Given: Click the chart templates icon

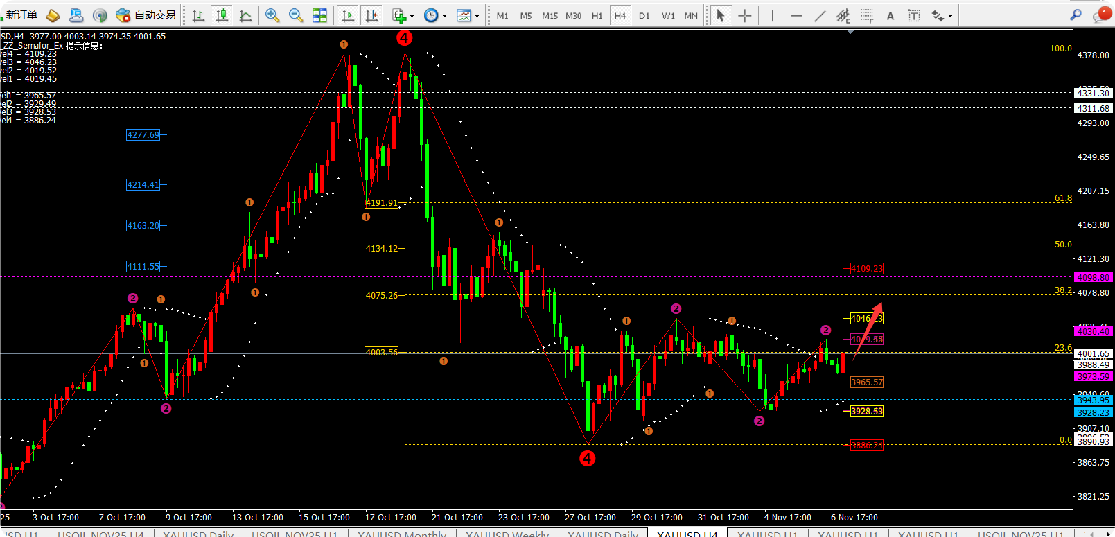Looking at the screenshot, I should [464, 15].
